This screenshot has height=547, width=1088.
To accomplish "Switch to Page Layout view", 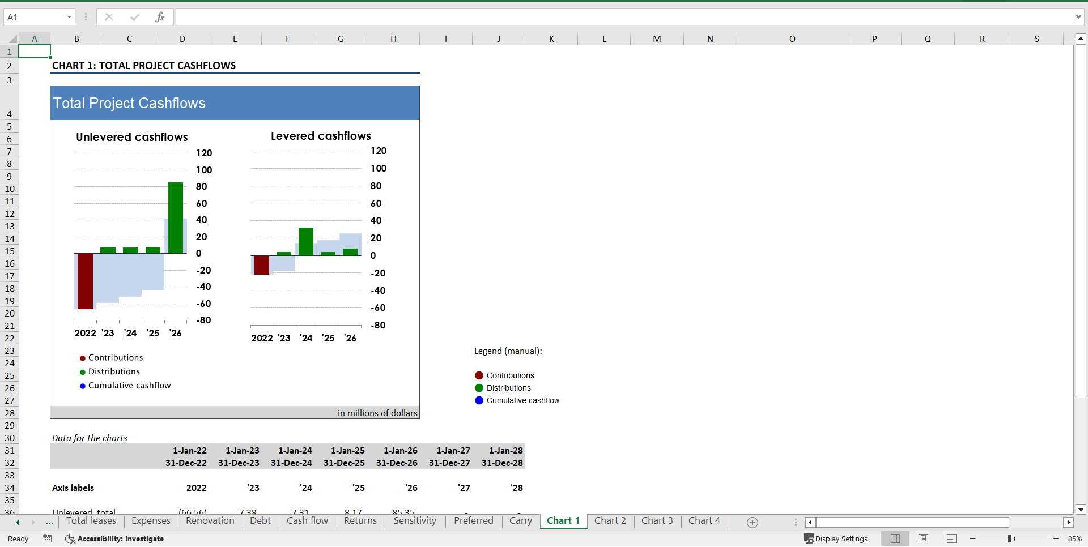I will (924, 539).
